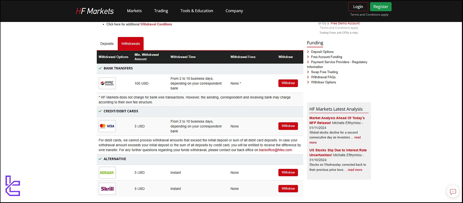Viewport: 463px width, 203px height.
Task: Click the Neteller payment logo
Action: pos(107,173)
